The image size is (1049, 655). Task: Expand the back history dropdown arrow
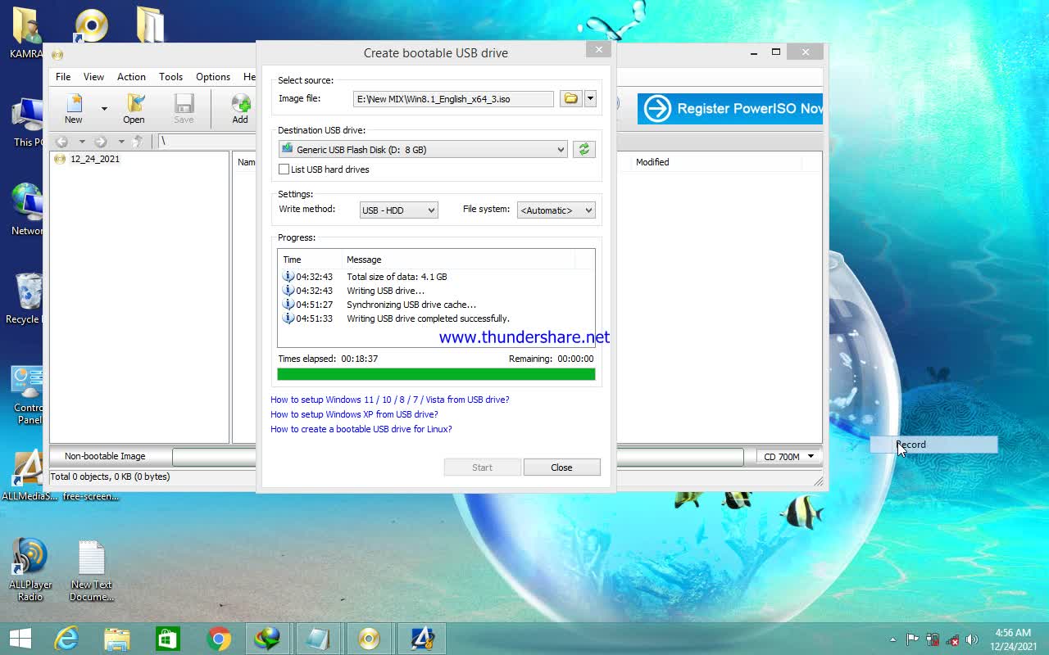click(x=82, y=142)
